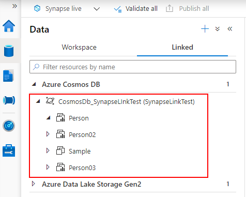Click the Publish all button
This screenshot has width=246, height=197.
[188, 9]
